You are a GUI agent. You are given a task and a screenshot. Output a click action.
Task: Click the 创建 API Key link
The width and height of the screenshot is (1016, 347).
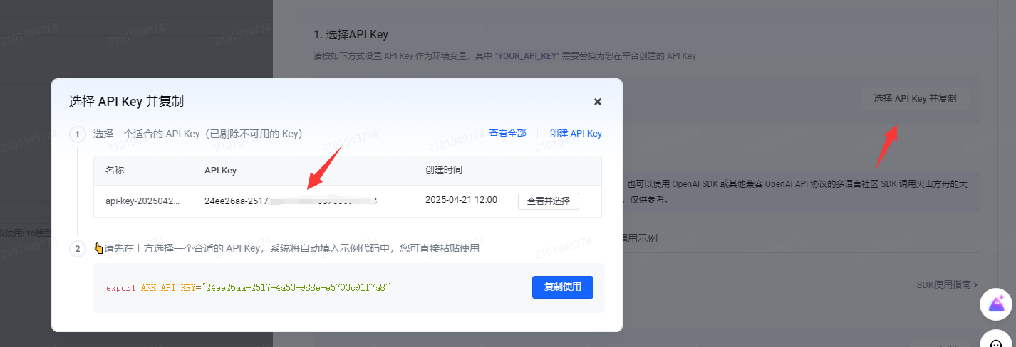coord(576,133)
